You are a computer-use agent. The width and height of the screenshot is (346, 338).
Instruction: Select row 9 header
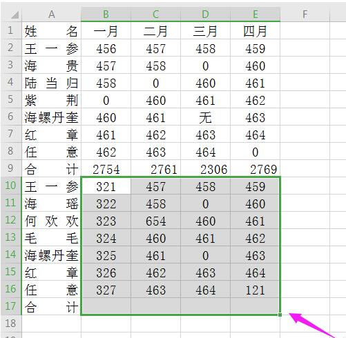pos(11,168)
